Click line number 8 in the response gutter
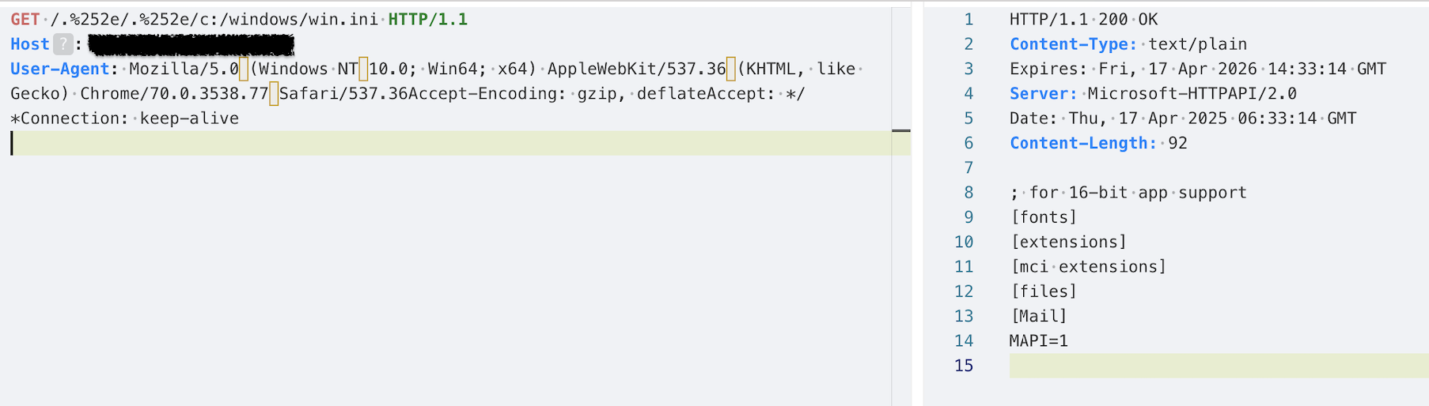Image resolution: width=1429 pixels, height=406 pixels. coord(968,193)
